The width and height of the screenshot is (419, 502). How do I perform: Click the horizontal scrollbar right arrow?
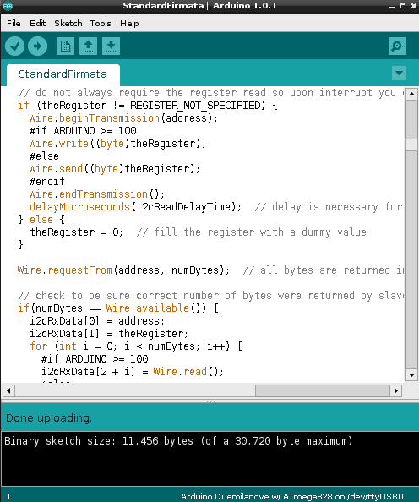(396, 390)
